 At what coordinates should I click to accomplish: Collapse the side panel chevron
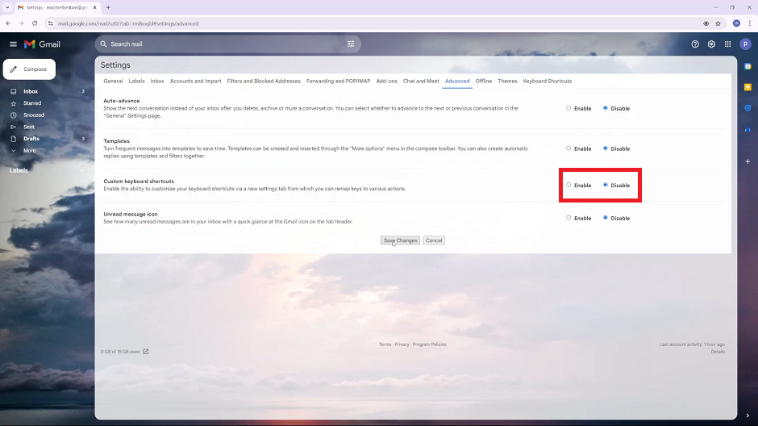[x=748, y=416]
